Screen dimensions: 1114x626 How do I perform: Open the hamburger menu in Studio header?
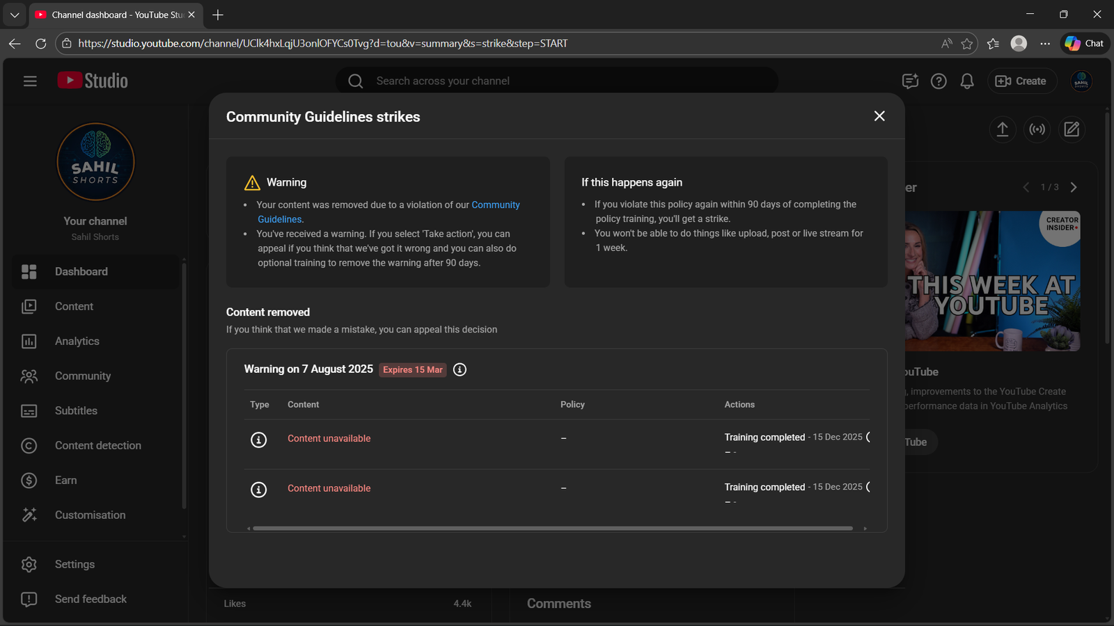(x=30, y=81)
